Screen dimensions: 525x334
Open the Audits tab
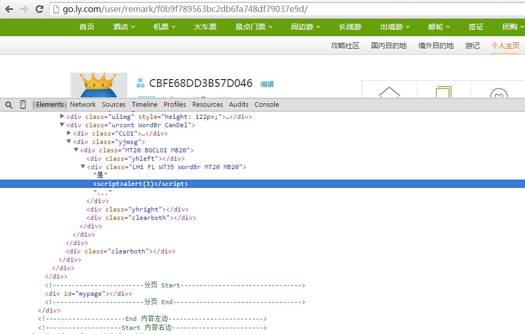(238, 105)
